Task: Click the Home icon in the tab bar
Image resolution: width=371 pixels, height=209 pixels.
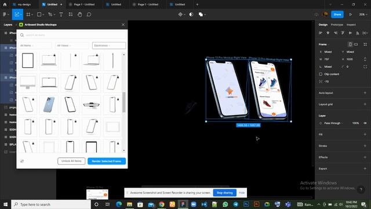Action: coord(5,4)
